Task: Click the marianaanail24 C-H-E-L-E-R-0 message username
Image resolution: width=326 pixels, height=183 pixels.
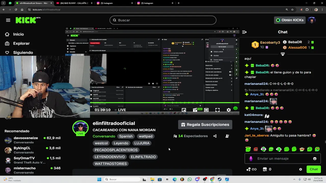Action: point(256,84)
